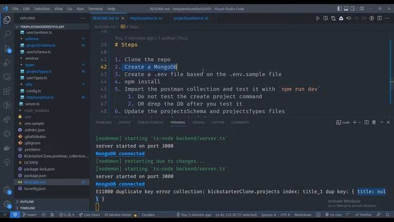Click the Quokka status bar item
Image resolution: width=394 pixels, height=222 pixels.
pyautogui.click(x=148, y=215)
